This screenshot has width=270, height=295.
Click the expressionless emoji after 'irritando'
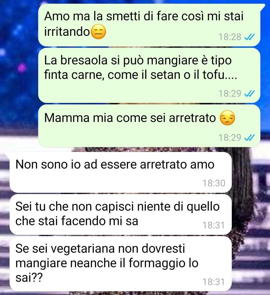[98, 32]
